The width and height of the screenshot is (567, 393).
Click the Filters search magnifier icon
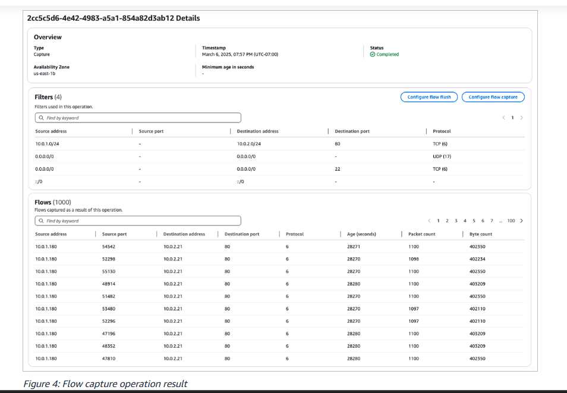tap(41, 118)
